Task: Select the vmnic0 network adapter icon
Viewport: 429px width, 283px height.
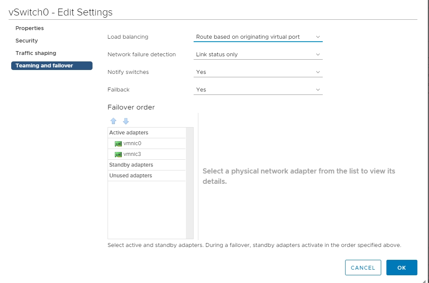Action: click(x=118, y=144)
